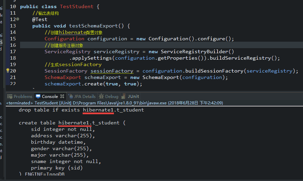Switch to the JUnit tab

pos(130,97)
